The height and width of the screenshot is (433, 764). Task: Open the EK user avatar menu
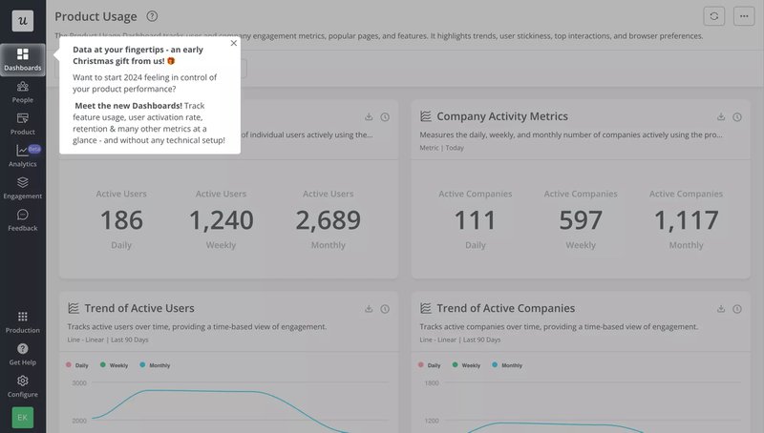22,417
